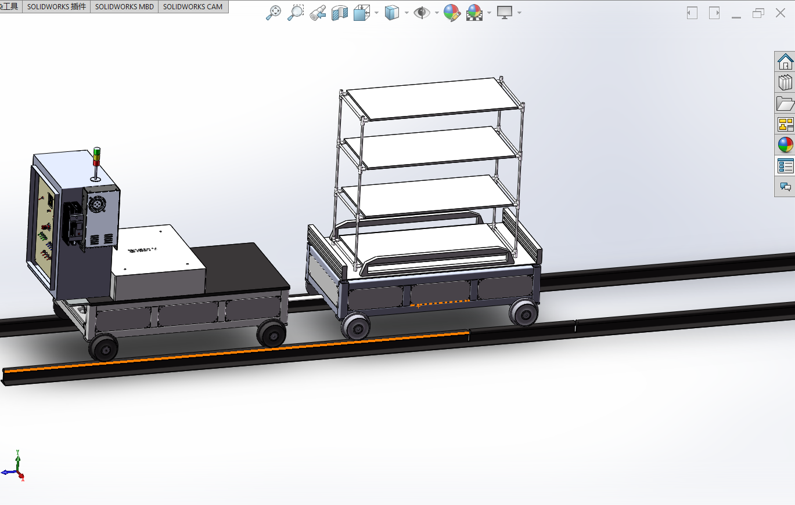Open the SOLIDWORKS 插件 tab
Screen dimensions: 795x505
(56, 7)
